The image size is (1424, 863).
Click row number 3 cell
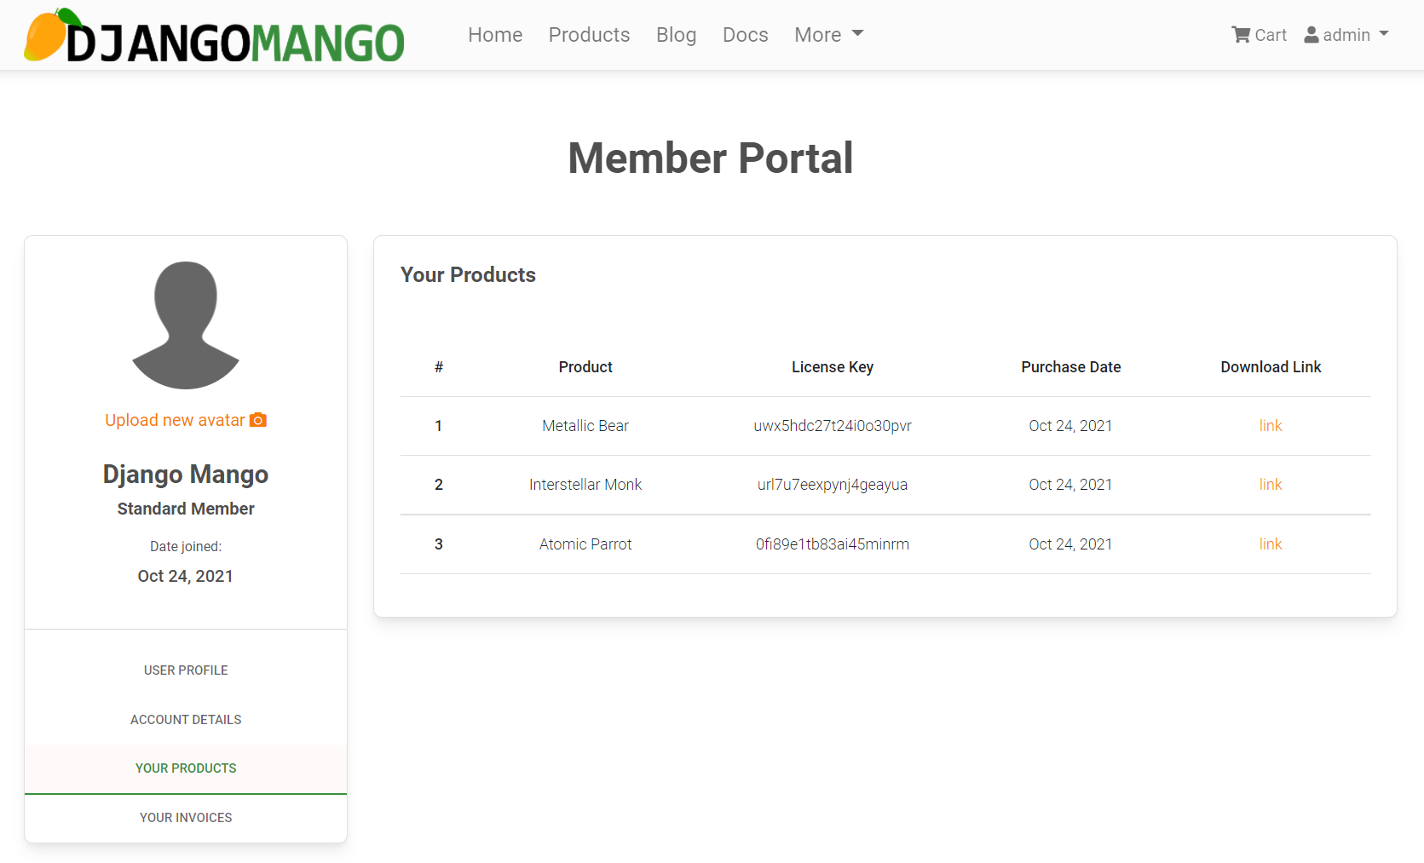[x=439, y=544]
